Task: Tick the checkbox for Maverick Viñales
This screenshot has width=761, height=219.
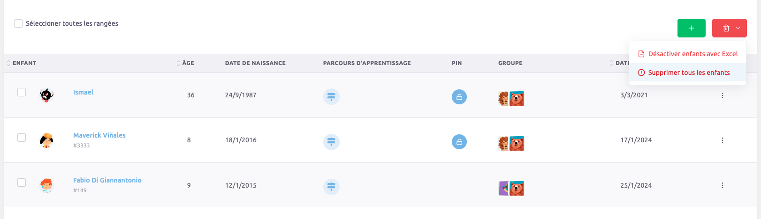Action: [x=22, y=137]
